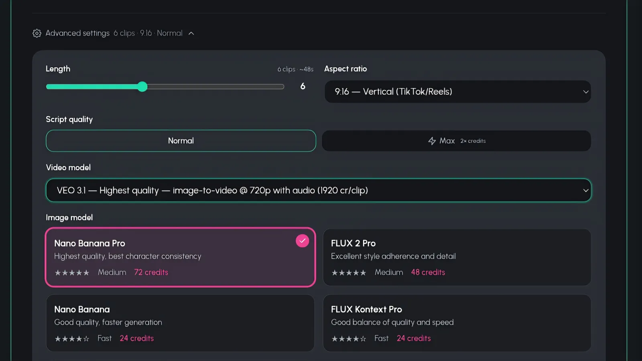The height and width of the screenshot is (361, 642).
Task: Select the FLUX 2 Pro image model
Action: pyautogui.click(x=457, y=257)
